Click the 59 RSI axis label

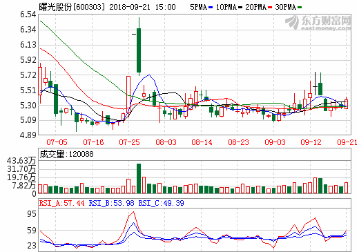[x=32, y=231]
